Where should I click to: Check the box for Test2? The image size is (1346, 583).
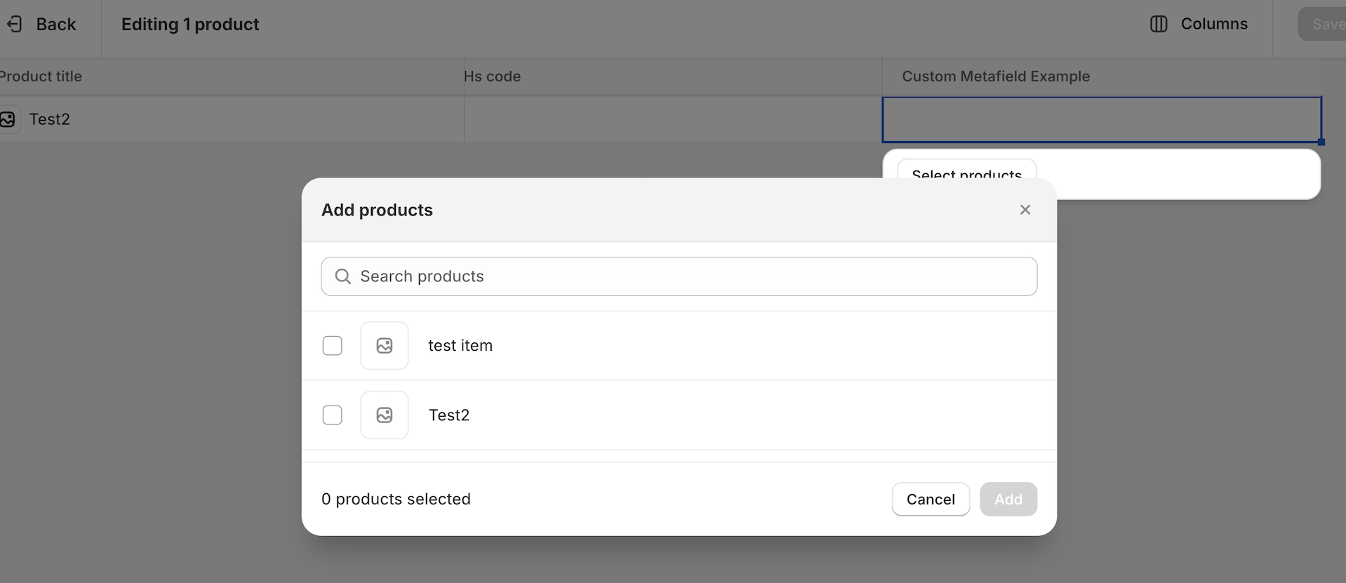333,415
